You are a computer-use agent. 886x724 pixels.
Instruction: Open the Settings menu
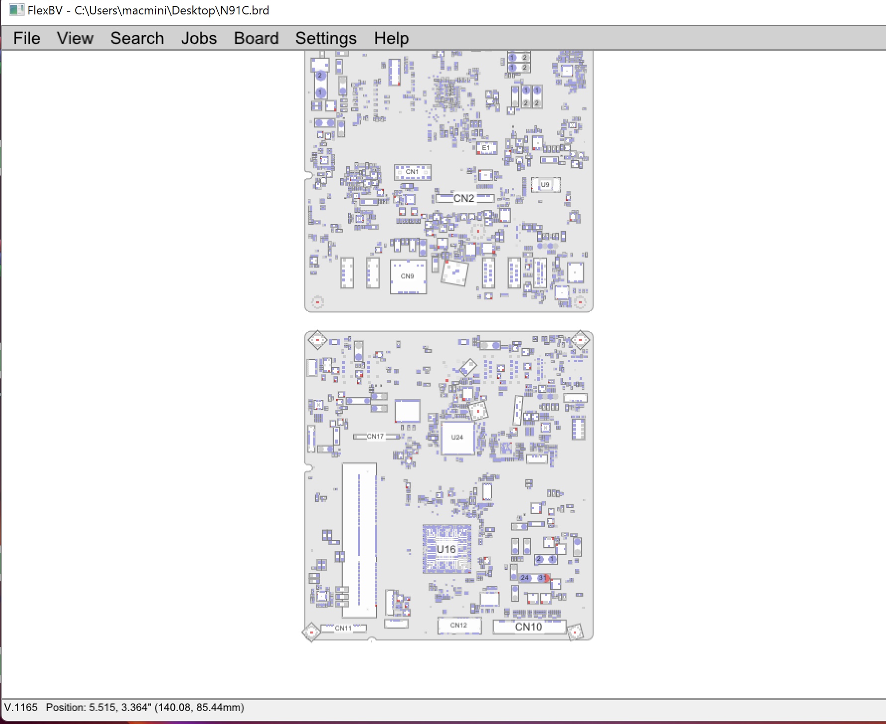326,38
